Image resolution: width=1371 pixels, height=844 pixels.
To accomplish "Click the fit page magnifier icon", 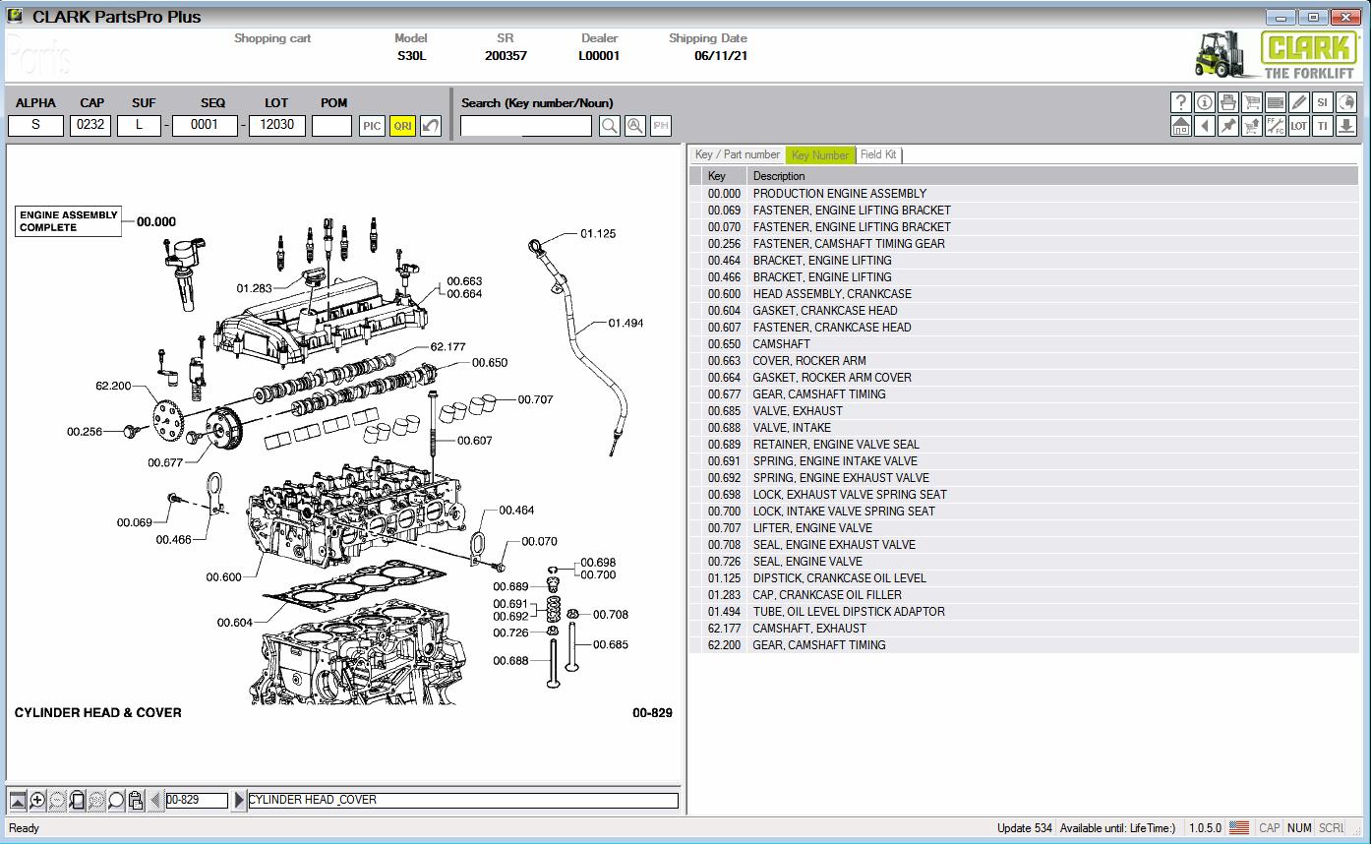I will tap(77, 800).
